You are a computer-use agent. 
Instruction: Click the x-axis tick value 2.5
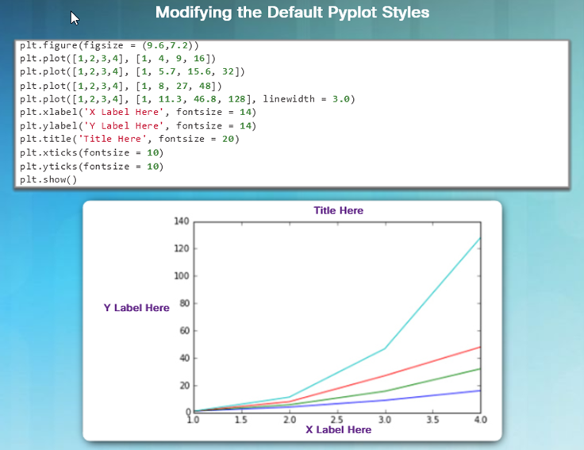click(x=336, y=420)
